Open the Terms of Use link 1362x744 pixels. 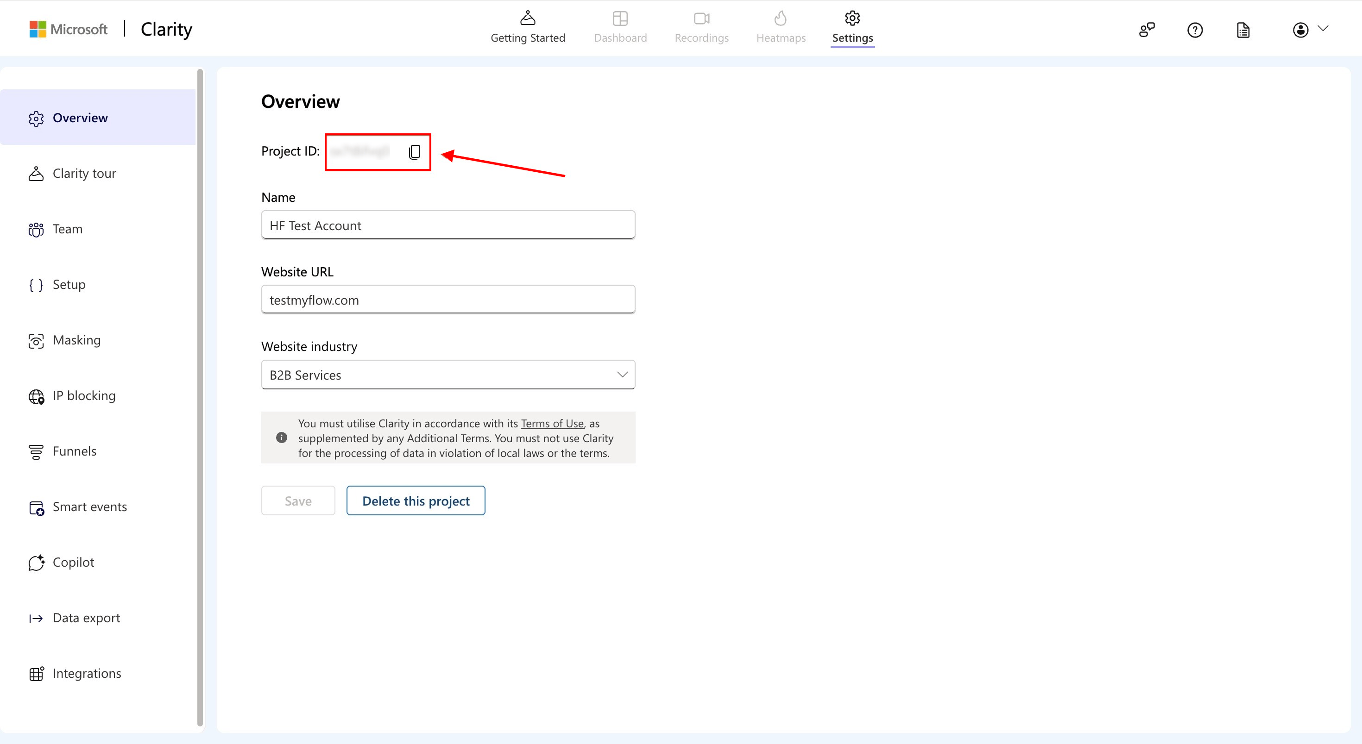tap(552, 423)
